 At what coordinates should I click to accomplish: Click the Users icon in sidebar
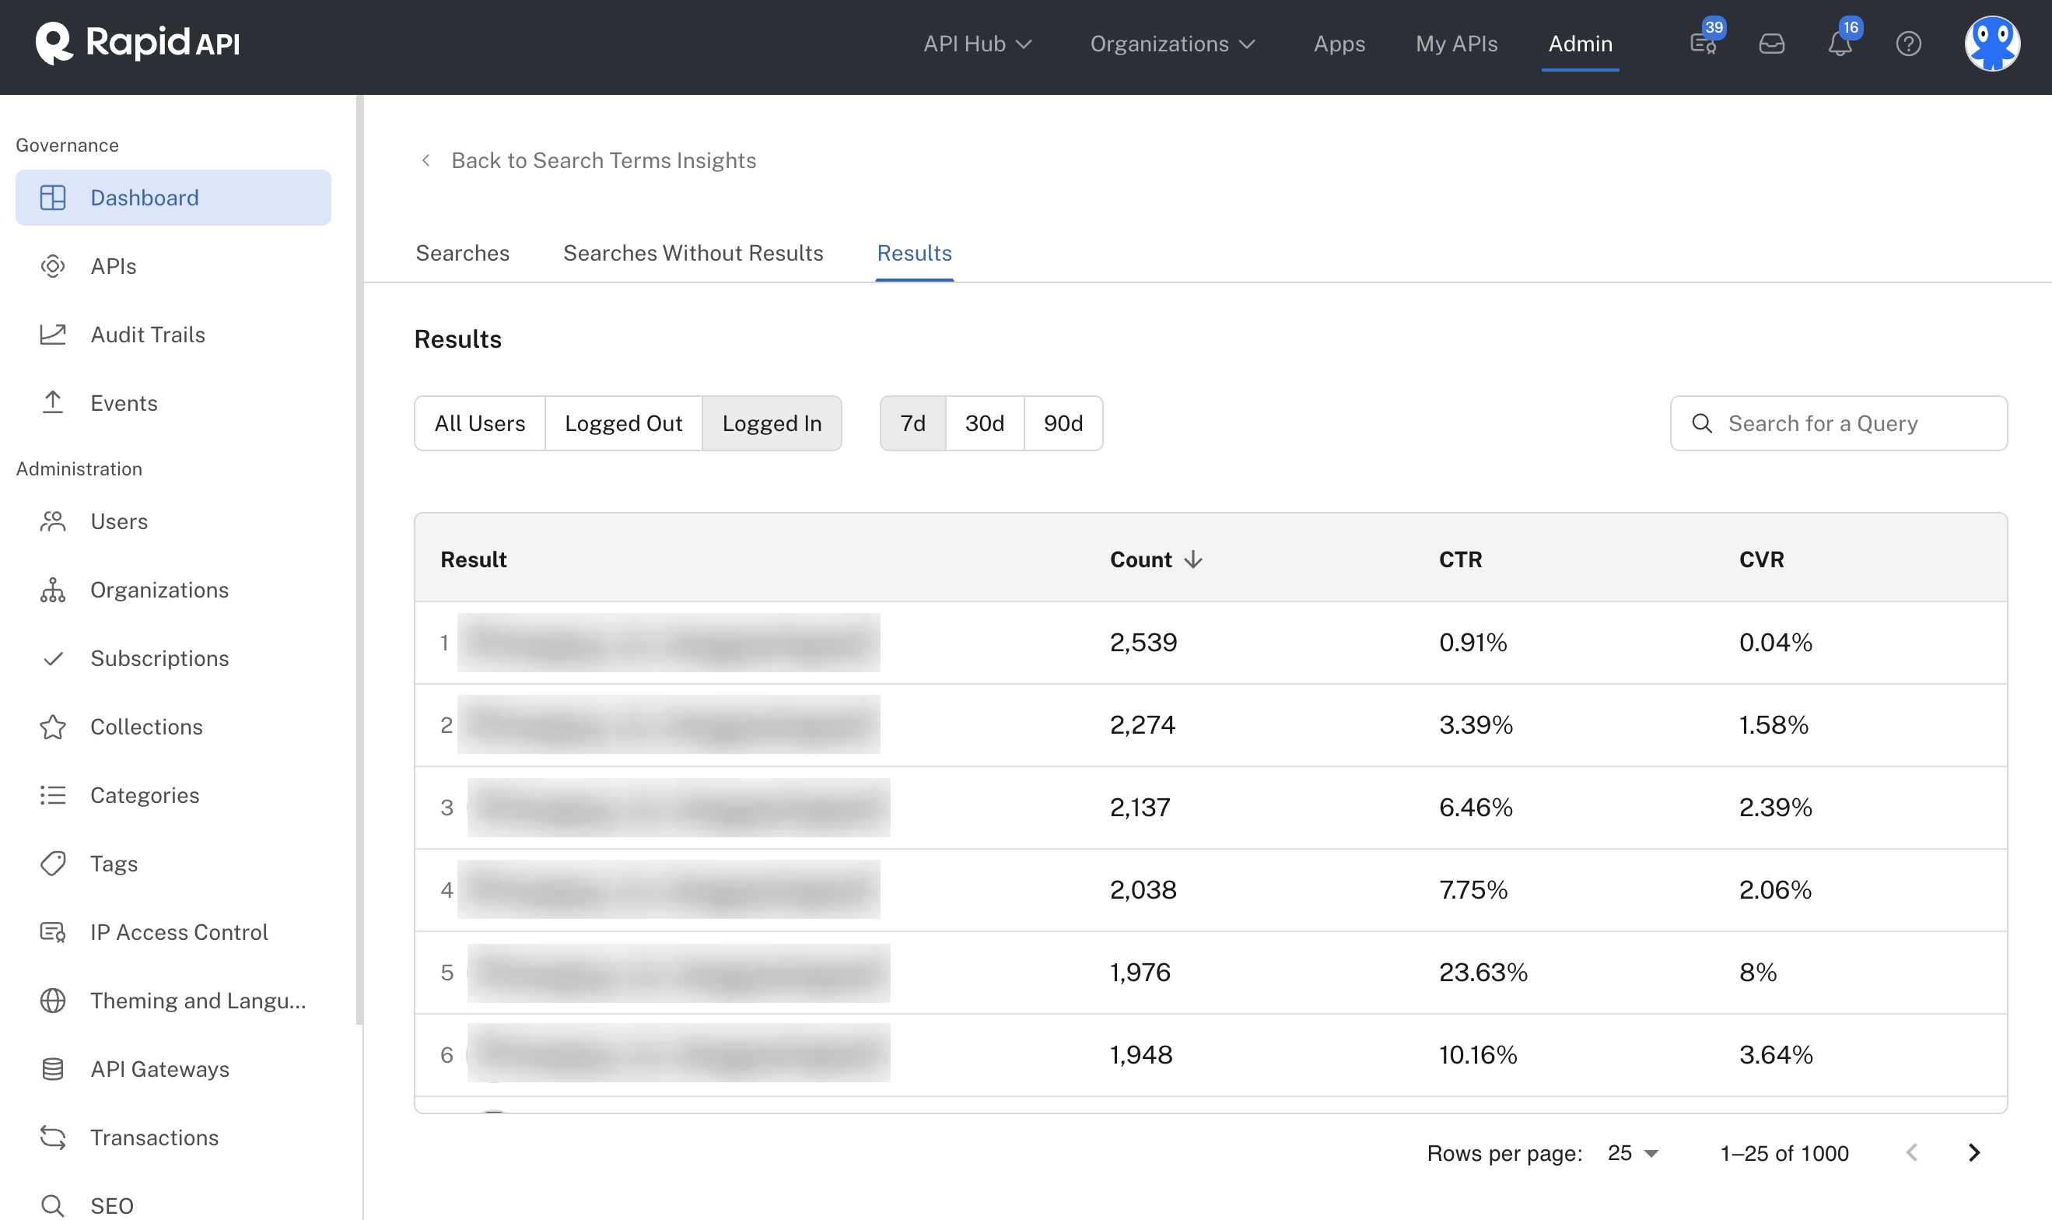pyautogui.click(x=52, y=520)
